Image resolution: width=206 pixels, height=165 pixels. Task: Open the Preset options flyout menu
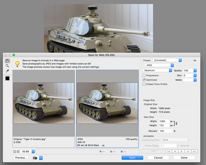click(x=195, y=60)
